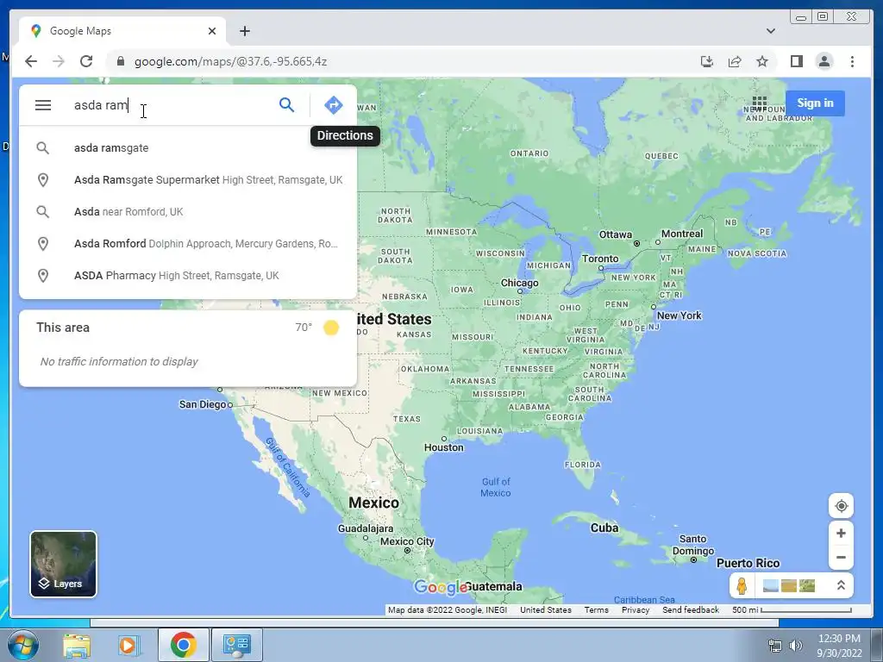Click the New York city label
This screenshot has width=883, height=662.
679,315
